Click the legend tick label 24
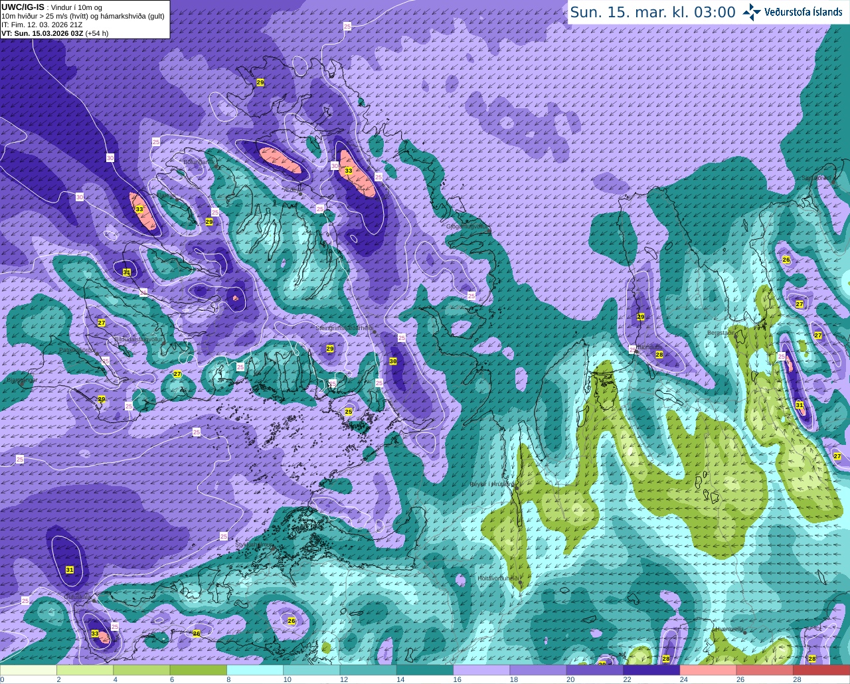The height and width of the screenshot is (684, 850). point(683,679)
